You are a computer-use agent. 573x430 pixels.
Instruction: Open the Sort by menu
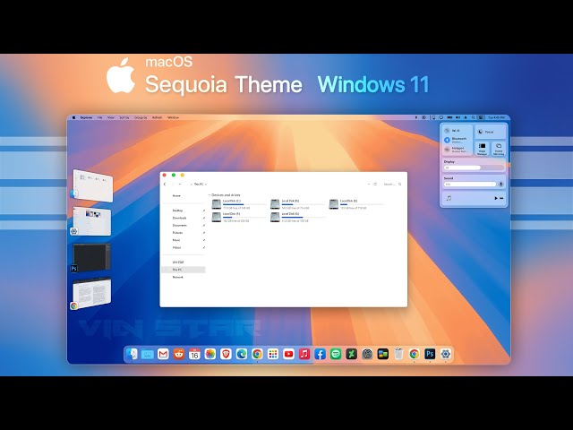click(x=124, y=117)
